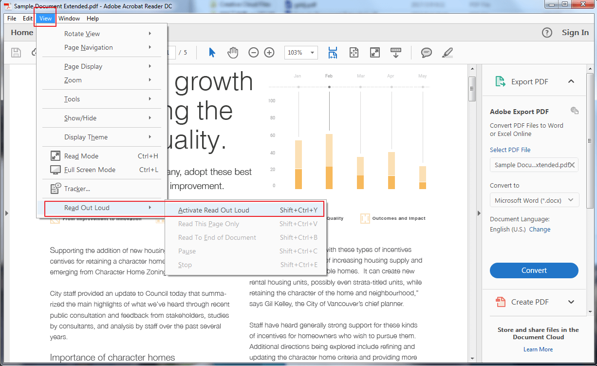Click the right pane collapse arrow

(x=479, y=213)
